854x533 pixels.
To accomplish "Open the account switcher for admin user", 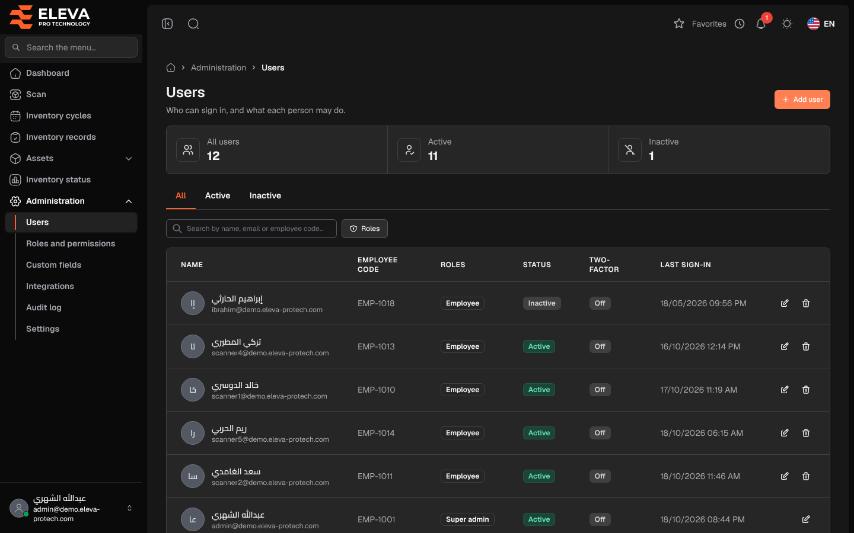I will [71, 508].
